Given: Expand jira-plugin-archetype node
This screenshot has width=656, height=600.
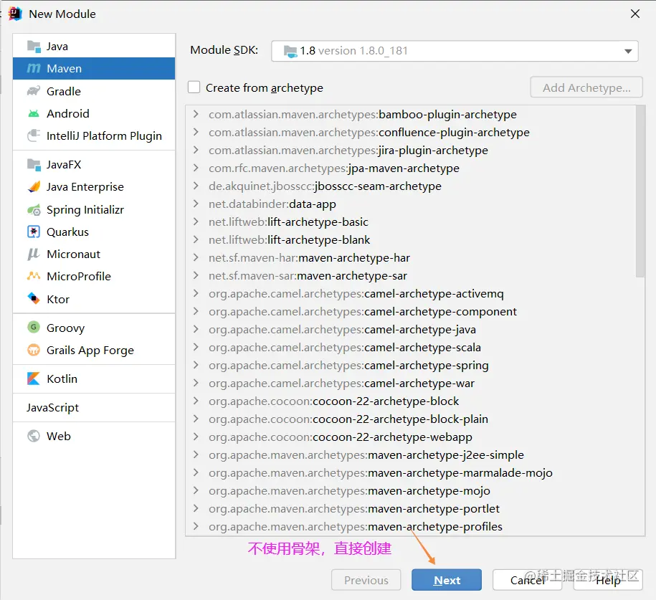Looking at the screenshot, I should [x=196, y=151].
